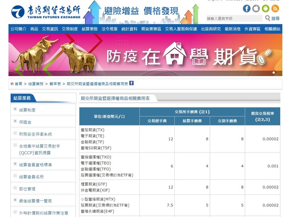Image resolution: width=290 pixels, height=217 pixels.
Task: Open the 外資專區 menu
Action: pos(253,29)
